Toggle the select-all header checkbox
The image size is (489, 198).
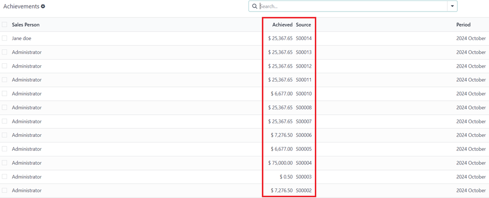pos(5,25)
